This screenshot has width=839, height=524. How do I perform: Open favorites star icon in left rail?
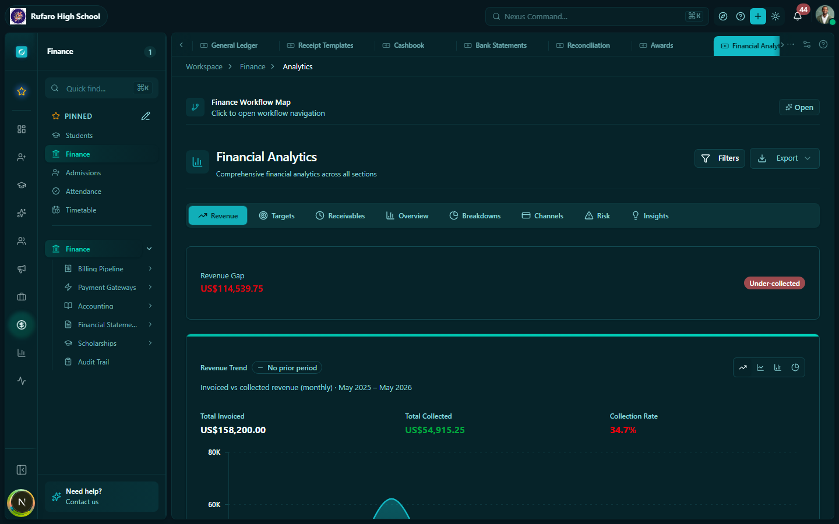tap(22, 91)
